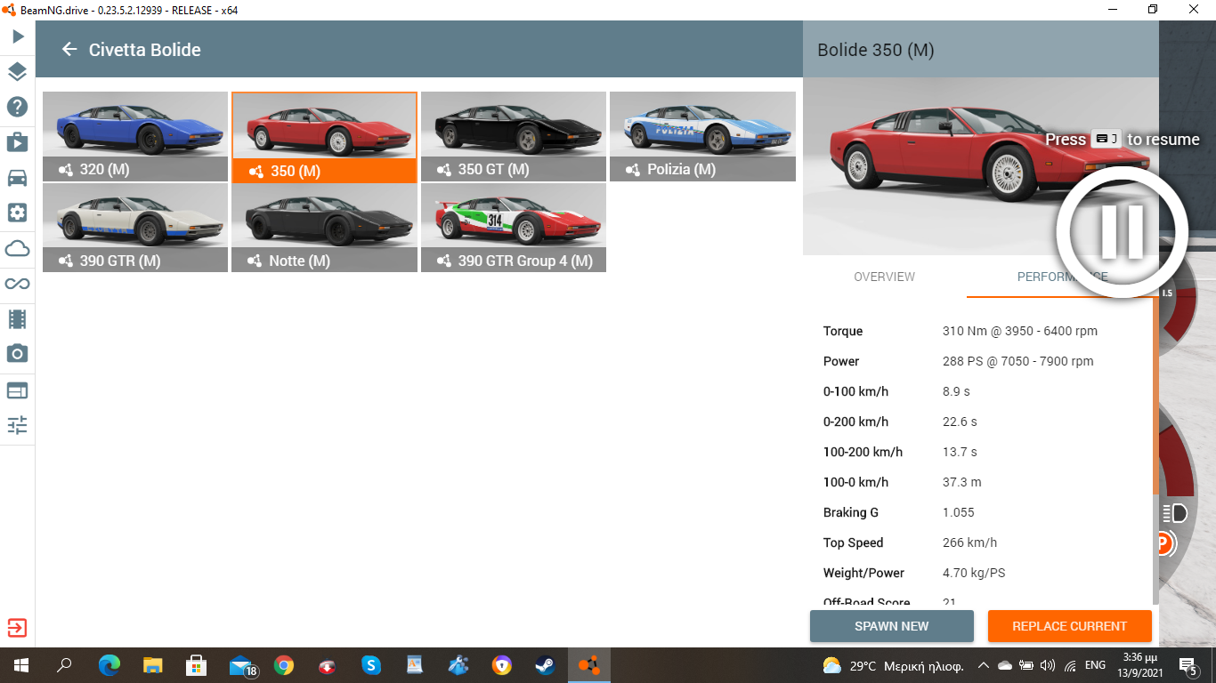
Task: Open the vehicle config gear icon
Action: point(18,213)
